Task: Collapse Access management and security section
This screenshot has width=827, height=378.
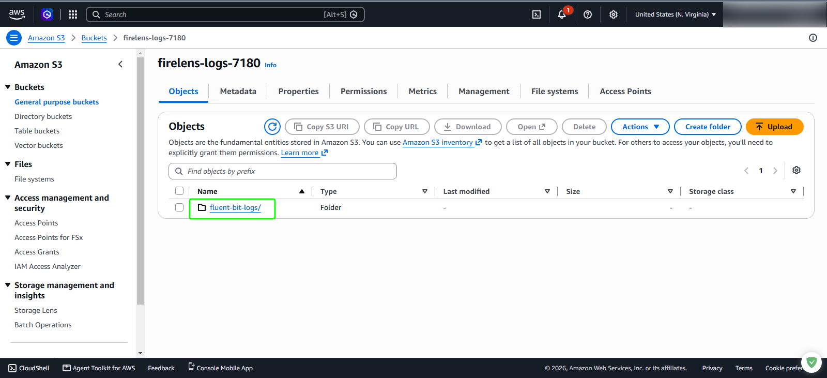Action: pyautogui.click(x=8, y=198)
